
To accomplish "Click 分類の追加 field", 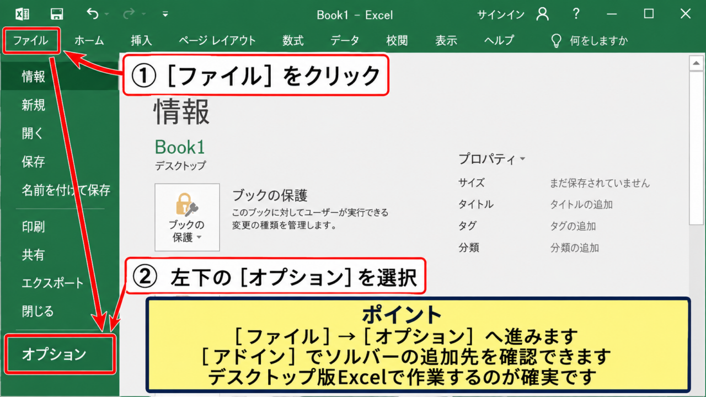I will click(x=574, y=248).
